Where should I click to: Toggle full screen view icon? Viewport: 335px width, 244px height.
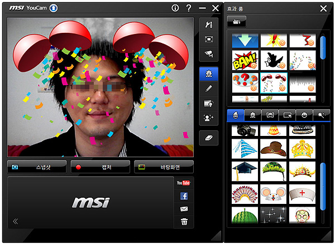[208, 40]
